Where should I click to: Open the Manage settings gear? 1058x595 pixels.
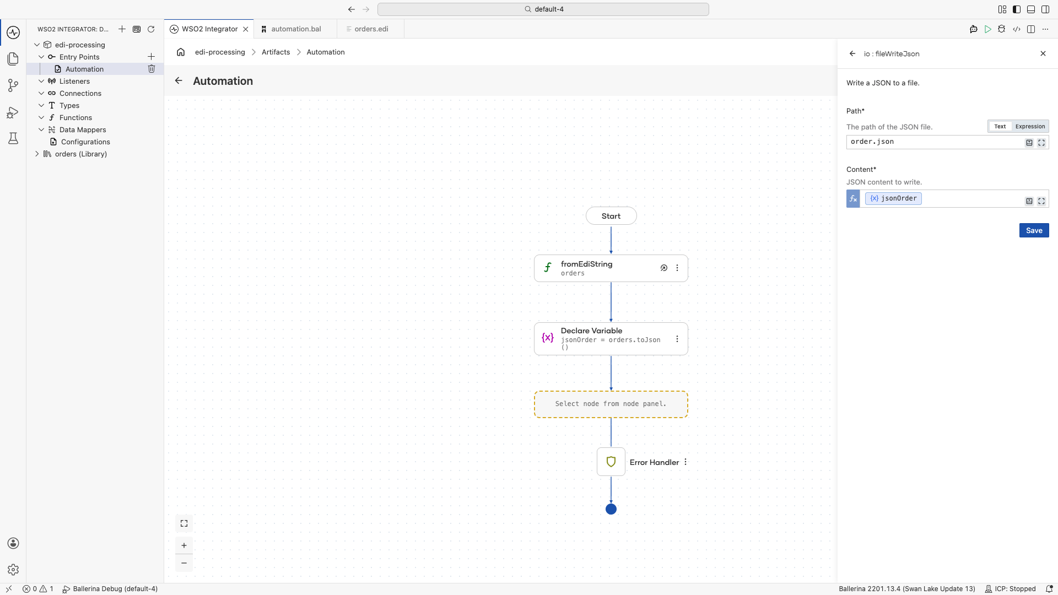pos(13,570)
